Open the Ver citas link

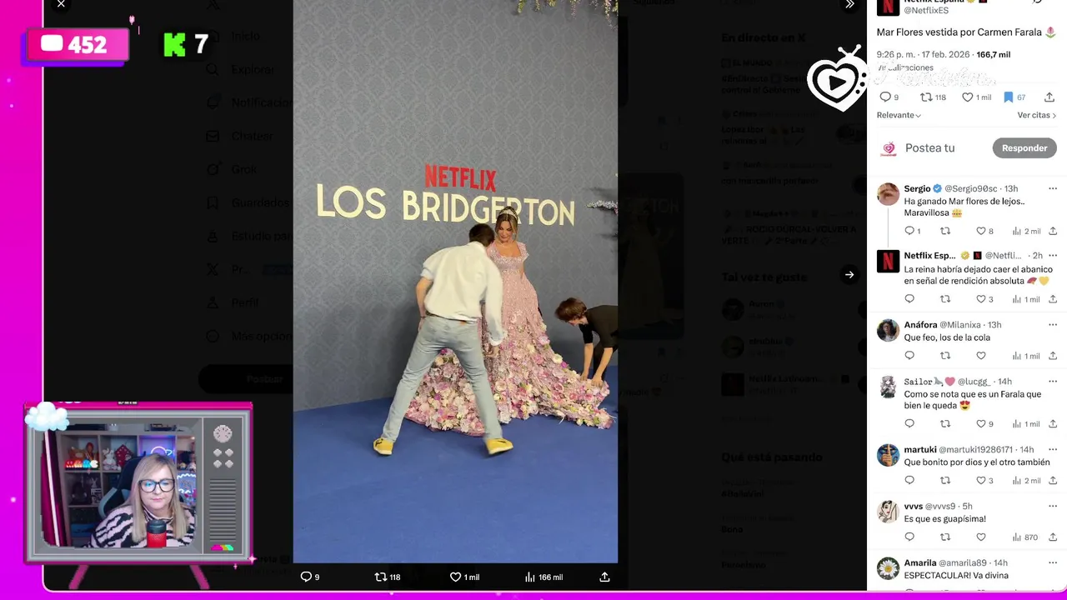1037,115
